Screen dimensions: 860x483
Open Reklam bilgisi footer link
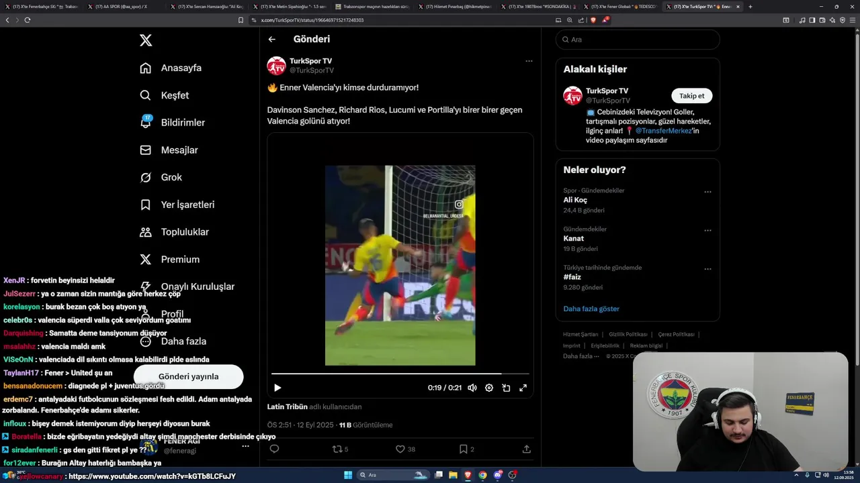coord(646,345)
